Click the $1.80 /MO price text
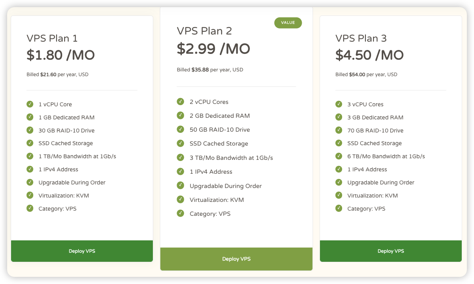474x284 pixels. click(61, 55)
